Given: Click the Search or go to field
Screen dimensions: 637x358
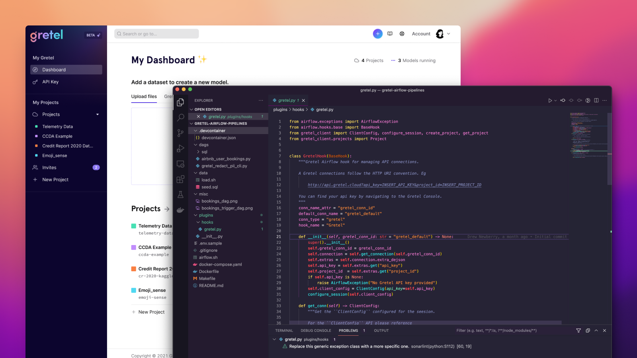Looking at the screenshot, I should point(156,34).
